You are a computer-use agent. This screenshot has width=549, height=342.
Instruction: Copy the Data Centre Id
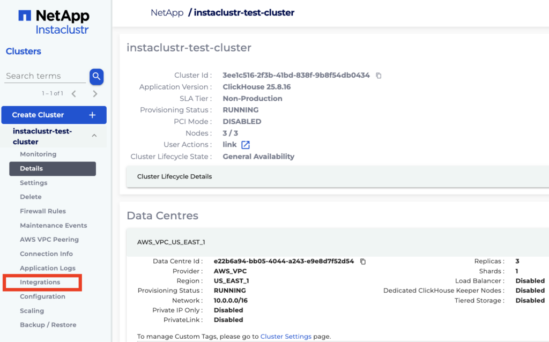click(x=363, y=262)
